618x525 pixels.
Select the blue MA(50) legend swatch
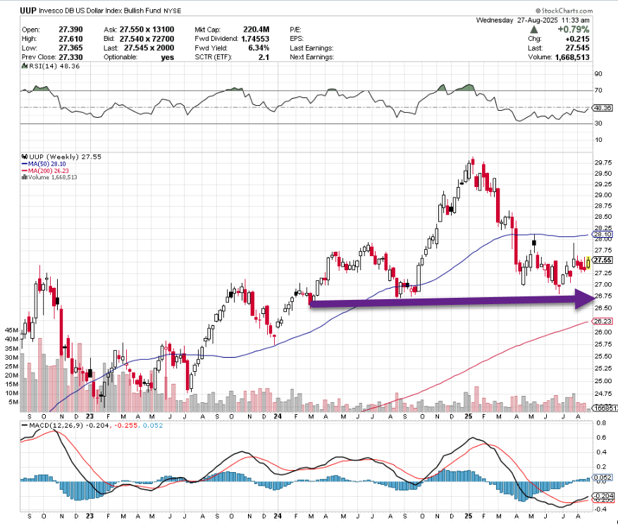tap(24, 164)
